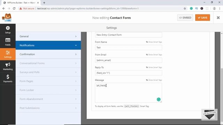Expand the Conversational Forms section
This screenshot has width=223, height=125.
48,63
